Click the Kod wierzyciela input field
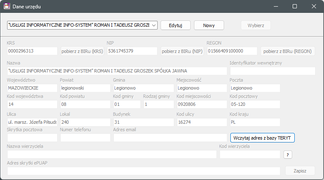The image size is (324, 180). tap(250, 155)
